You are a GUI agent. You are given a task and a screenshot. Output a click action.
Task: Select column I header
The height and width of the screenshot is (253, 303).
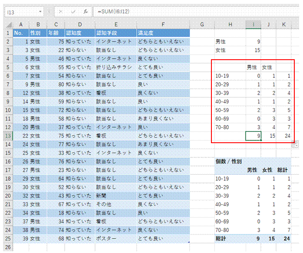[x=254, y=25]
